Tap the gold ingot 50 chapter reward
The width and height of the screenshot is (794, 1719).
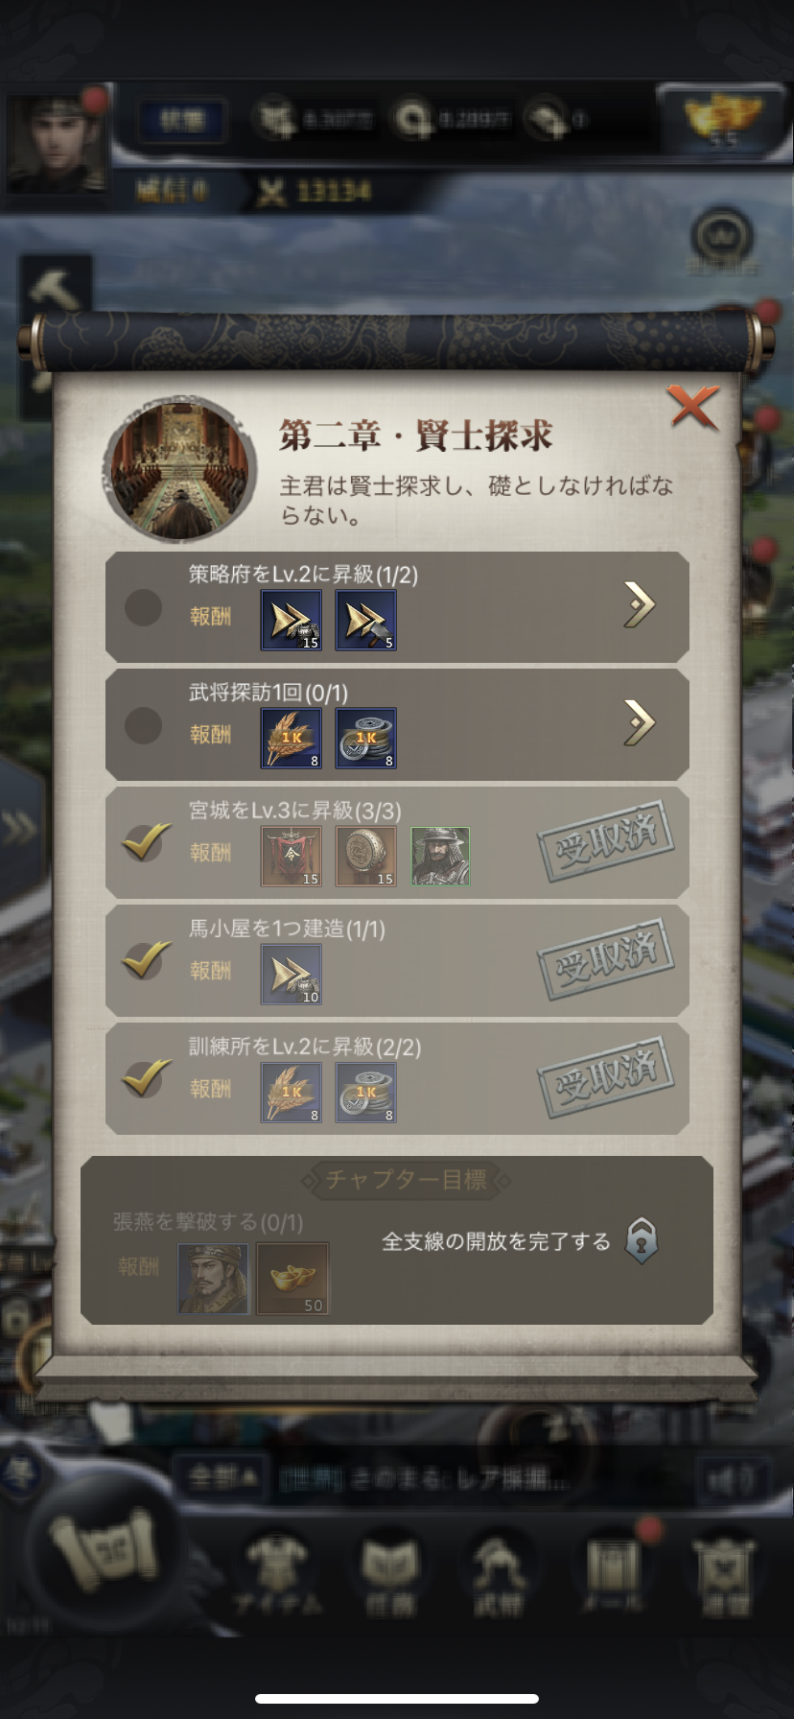292,1279
